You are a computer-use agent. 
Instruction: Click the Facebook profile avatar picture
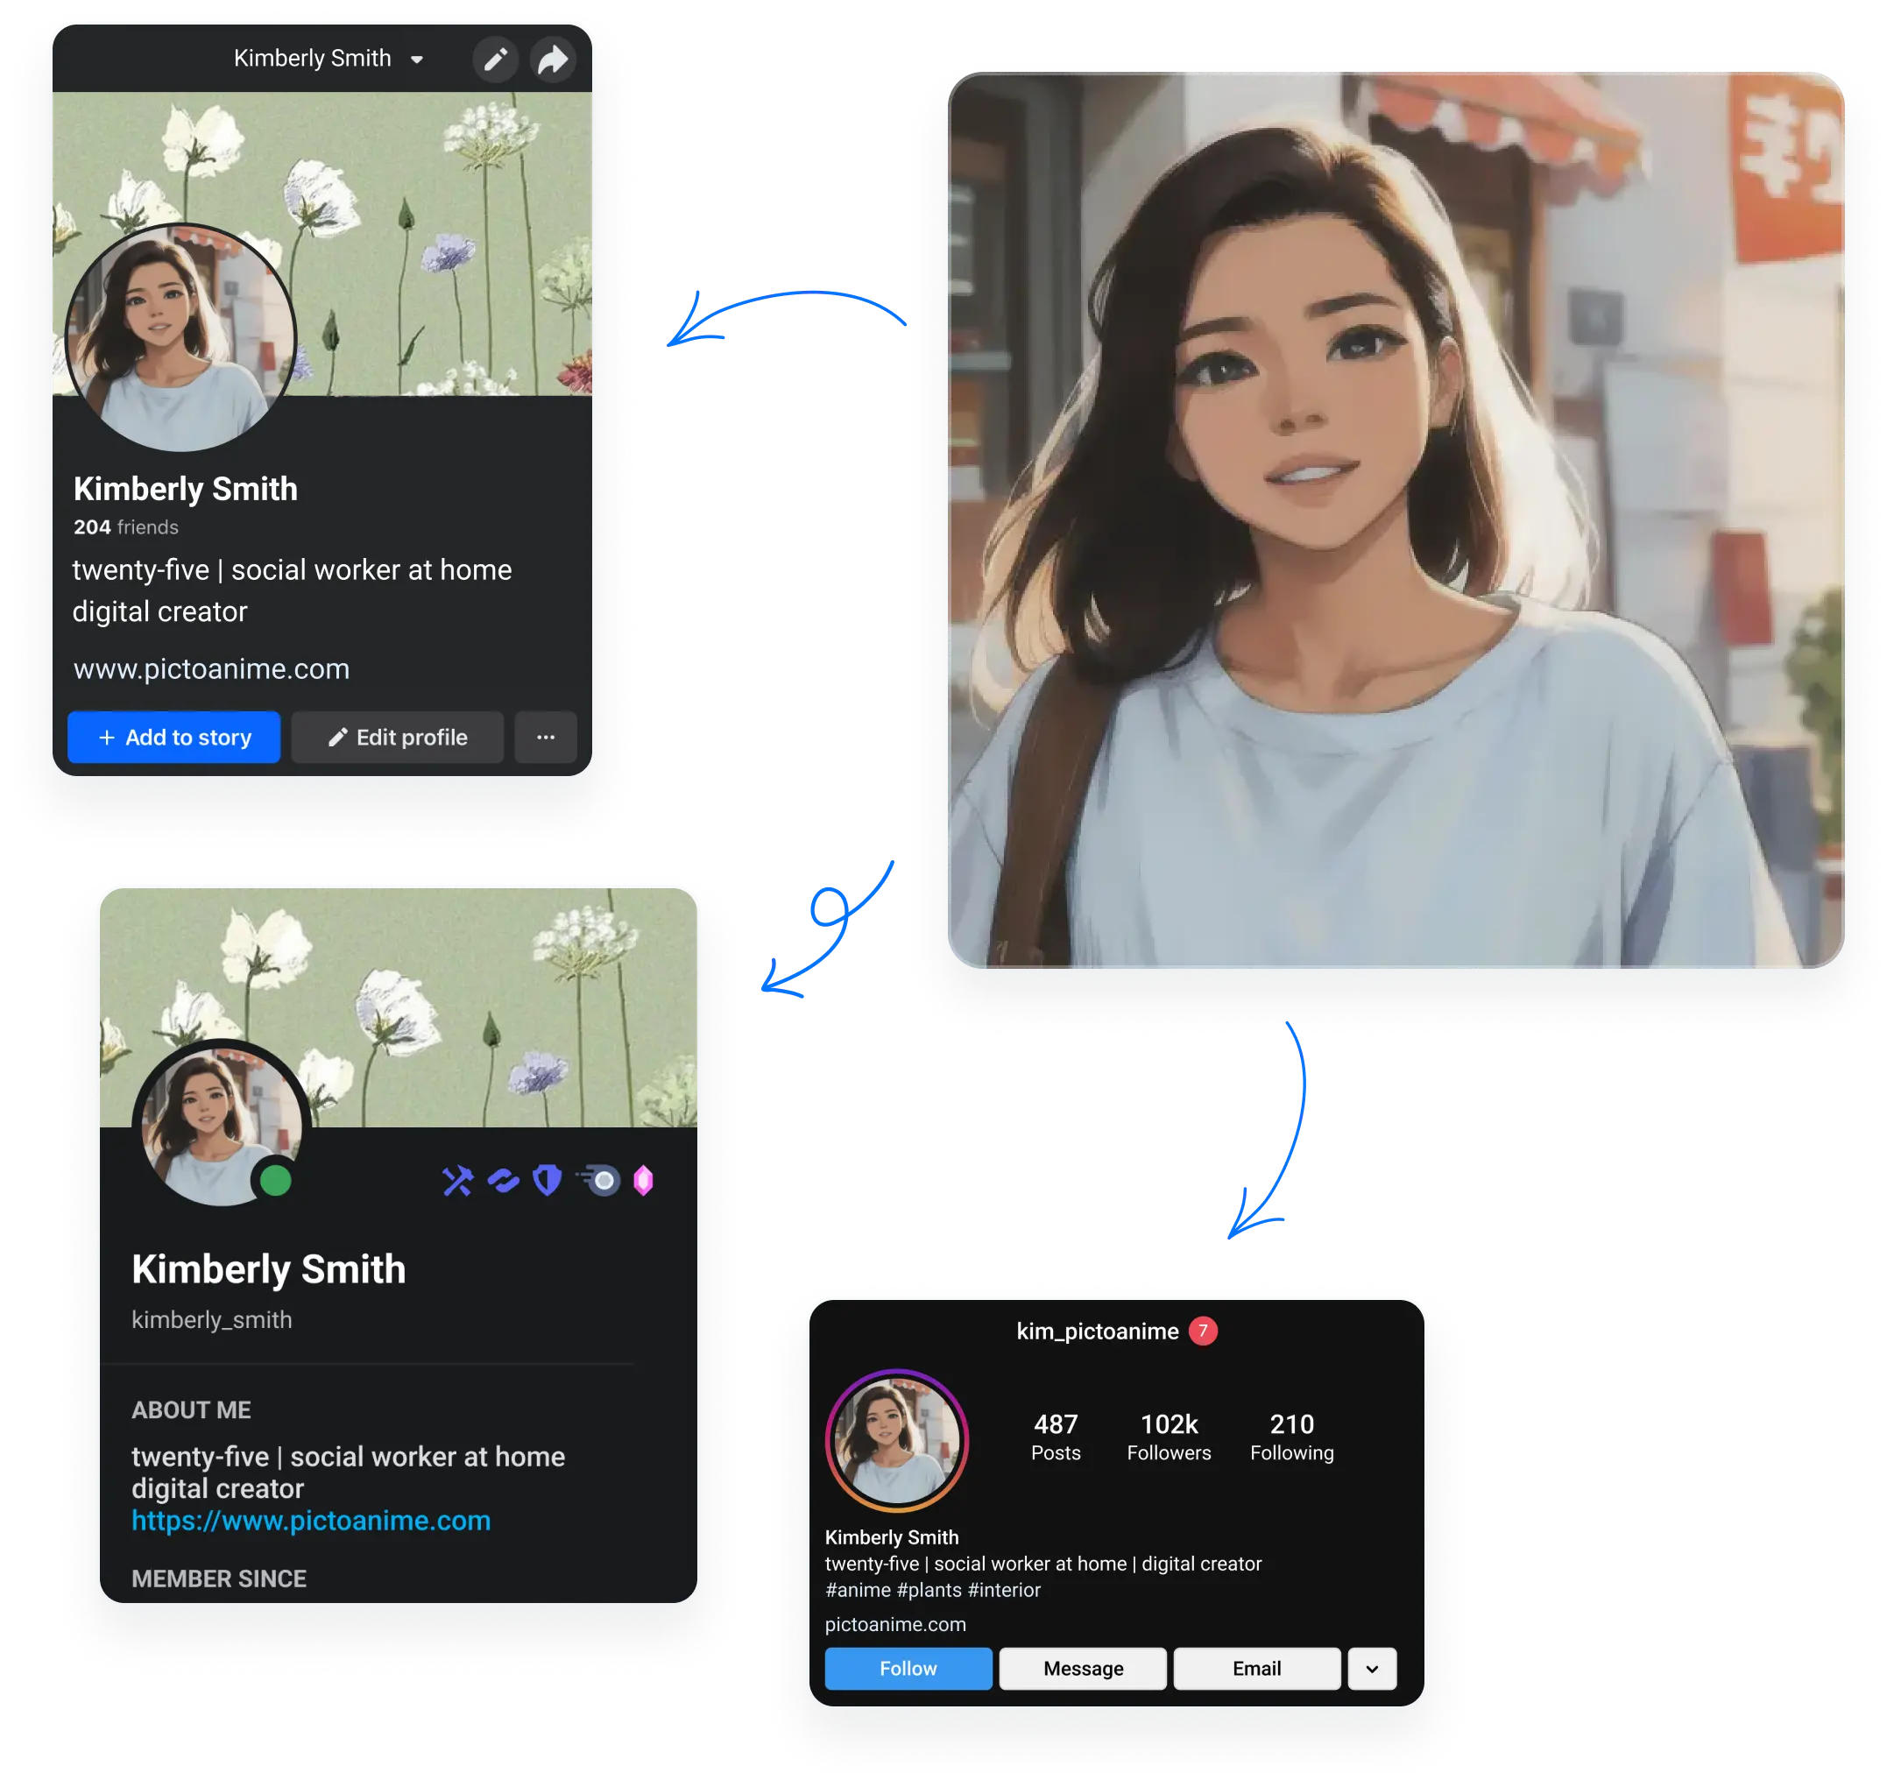pyautogui.click(x=180, y=337)
